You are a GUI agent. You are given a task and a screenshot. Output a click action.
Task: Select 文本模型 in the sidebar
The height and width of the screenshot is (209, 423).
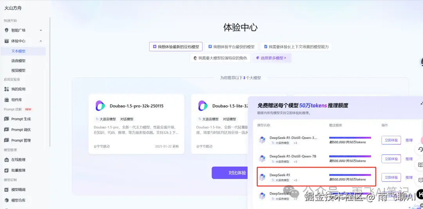point(23,51)
